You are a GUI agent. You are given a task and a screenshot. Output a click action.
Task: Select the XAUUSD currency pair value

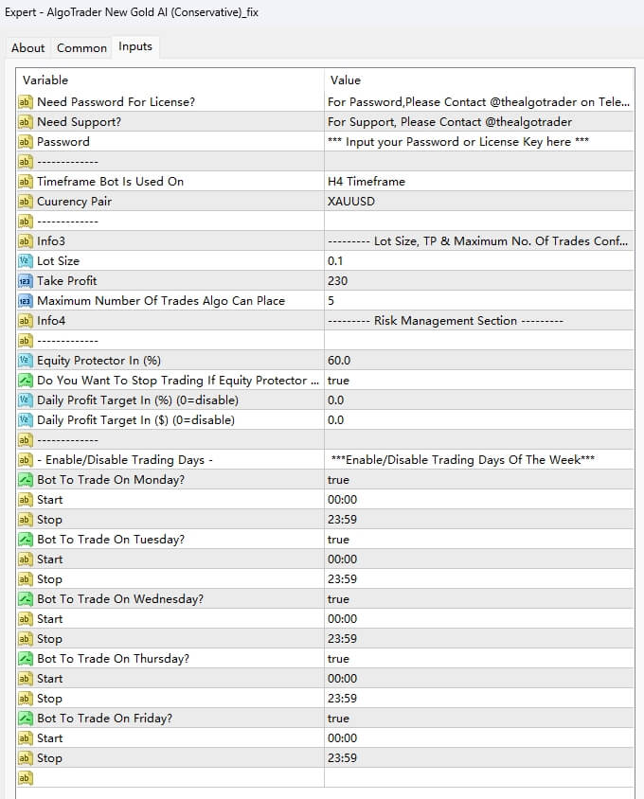pyautogui.click(x=477, y=202)
